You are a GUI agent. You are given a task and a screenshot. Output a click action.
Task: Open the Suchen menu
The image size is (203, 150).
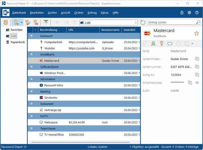point(52,13)
